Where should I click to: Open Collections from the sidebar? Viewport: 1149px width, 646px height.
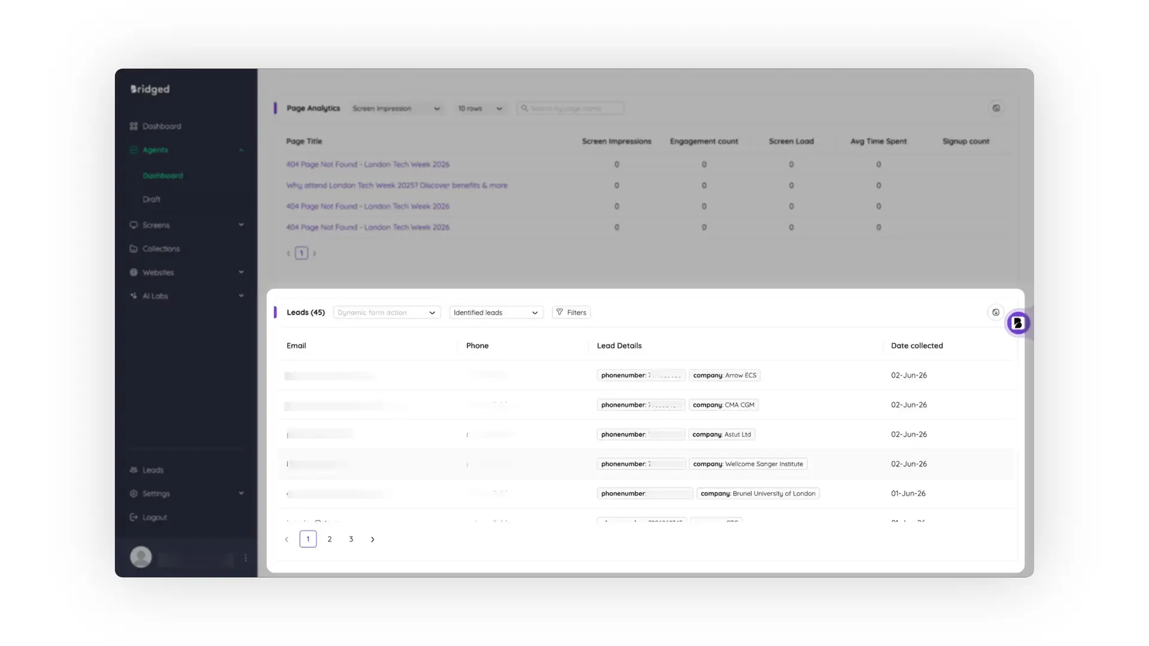coord(155,249)
